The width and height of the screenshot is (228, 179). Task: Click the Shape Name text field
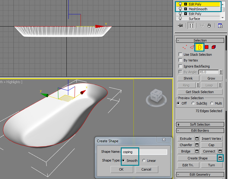point(144,152)
